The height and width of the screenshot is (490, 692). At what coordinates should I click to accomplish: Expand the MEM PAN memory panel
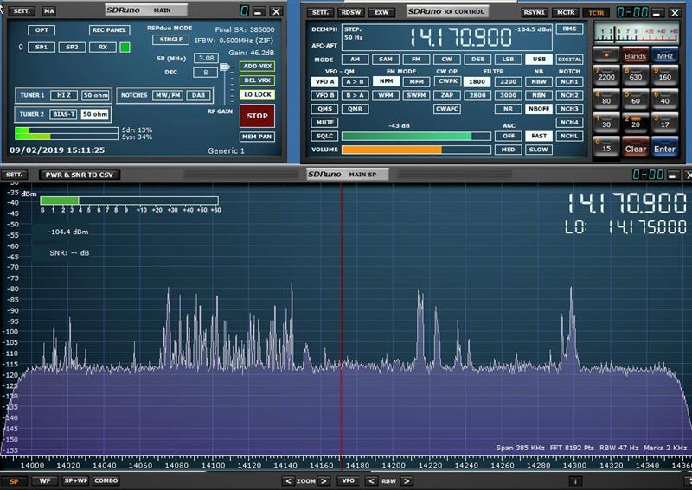[257, 137]
